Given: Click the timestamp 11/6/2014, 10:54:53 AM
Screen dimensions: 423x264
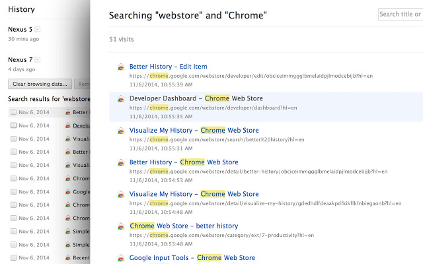Looking at the screenshot, I should [161, 180].
